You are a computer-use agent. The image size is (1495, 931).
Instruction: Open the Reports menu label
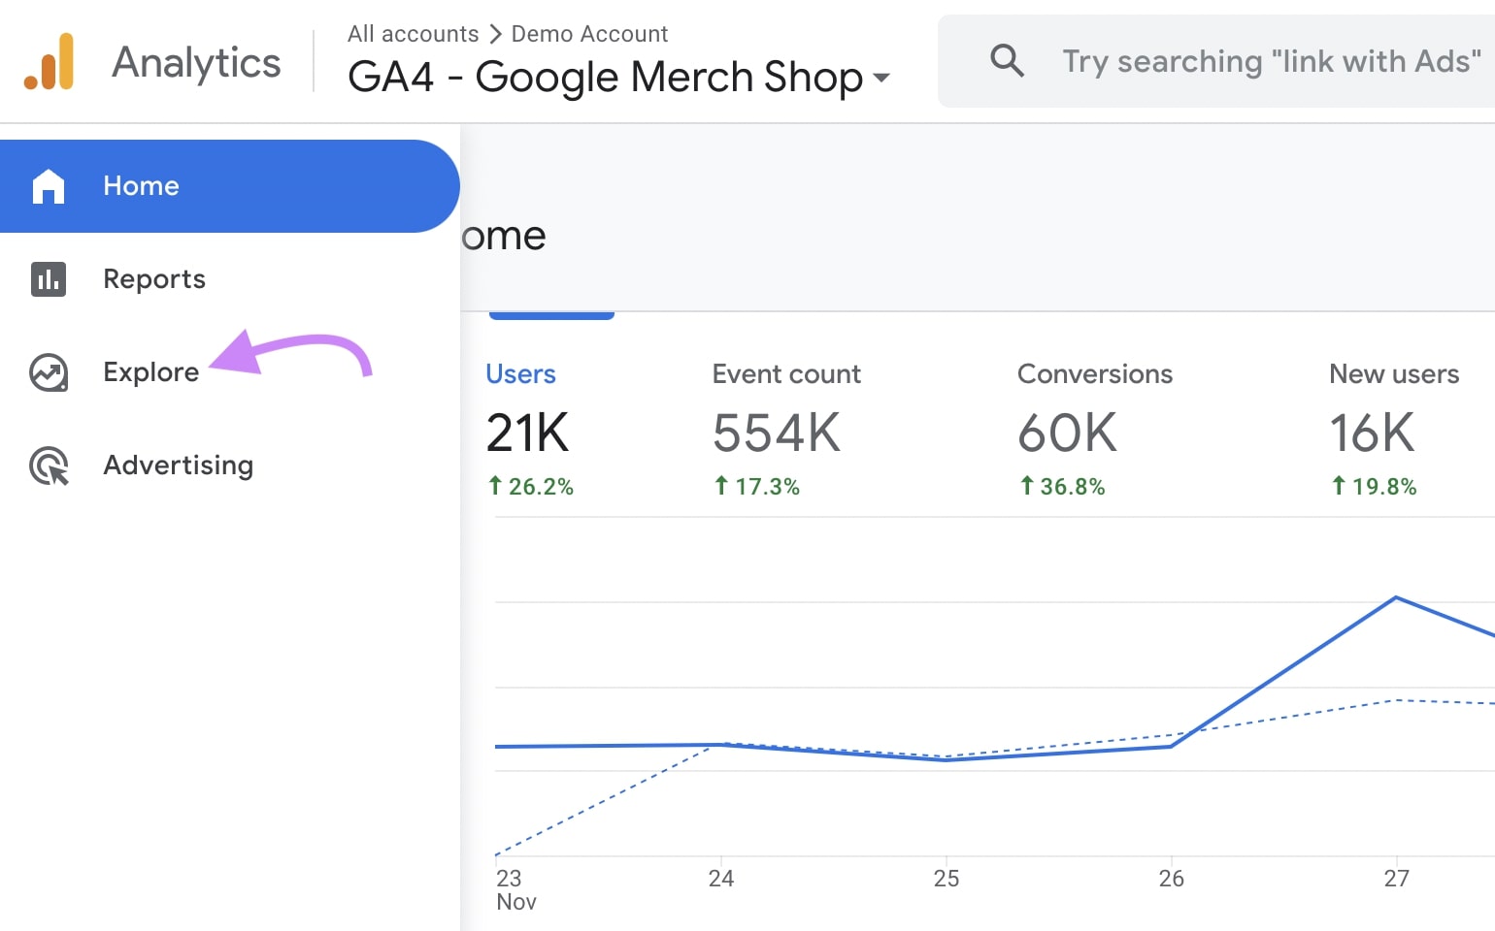tap(154, 279)
